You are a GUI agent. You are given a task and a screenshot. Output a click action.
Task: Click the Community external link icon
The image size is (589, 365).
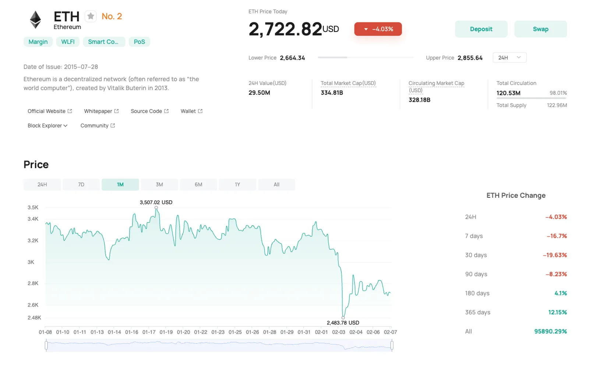[x=113, y=125]
